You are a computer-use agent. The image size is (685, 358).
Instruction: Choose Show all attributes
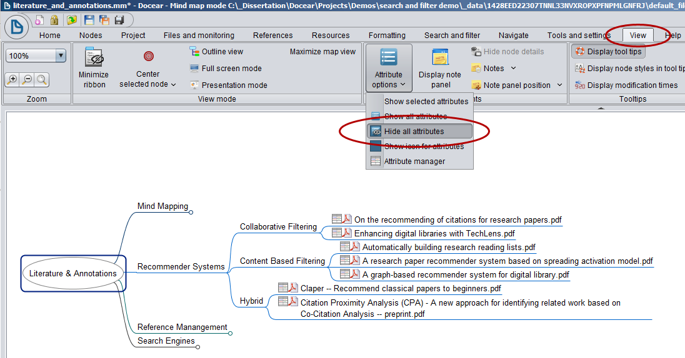[419, 117]
